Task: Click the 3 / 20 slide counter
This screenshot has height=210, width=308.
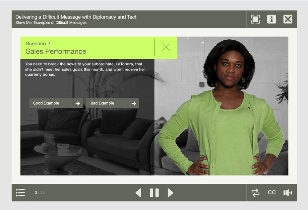Action: coord(40,192)
